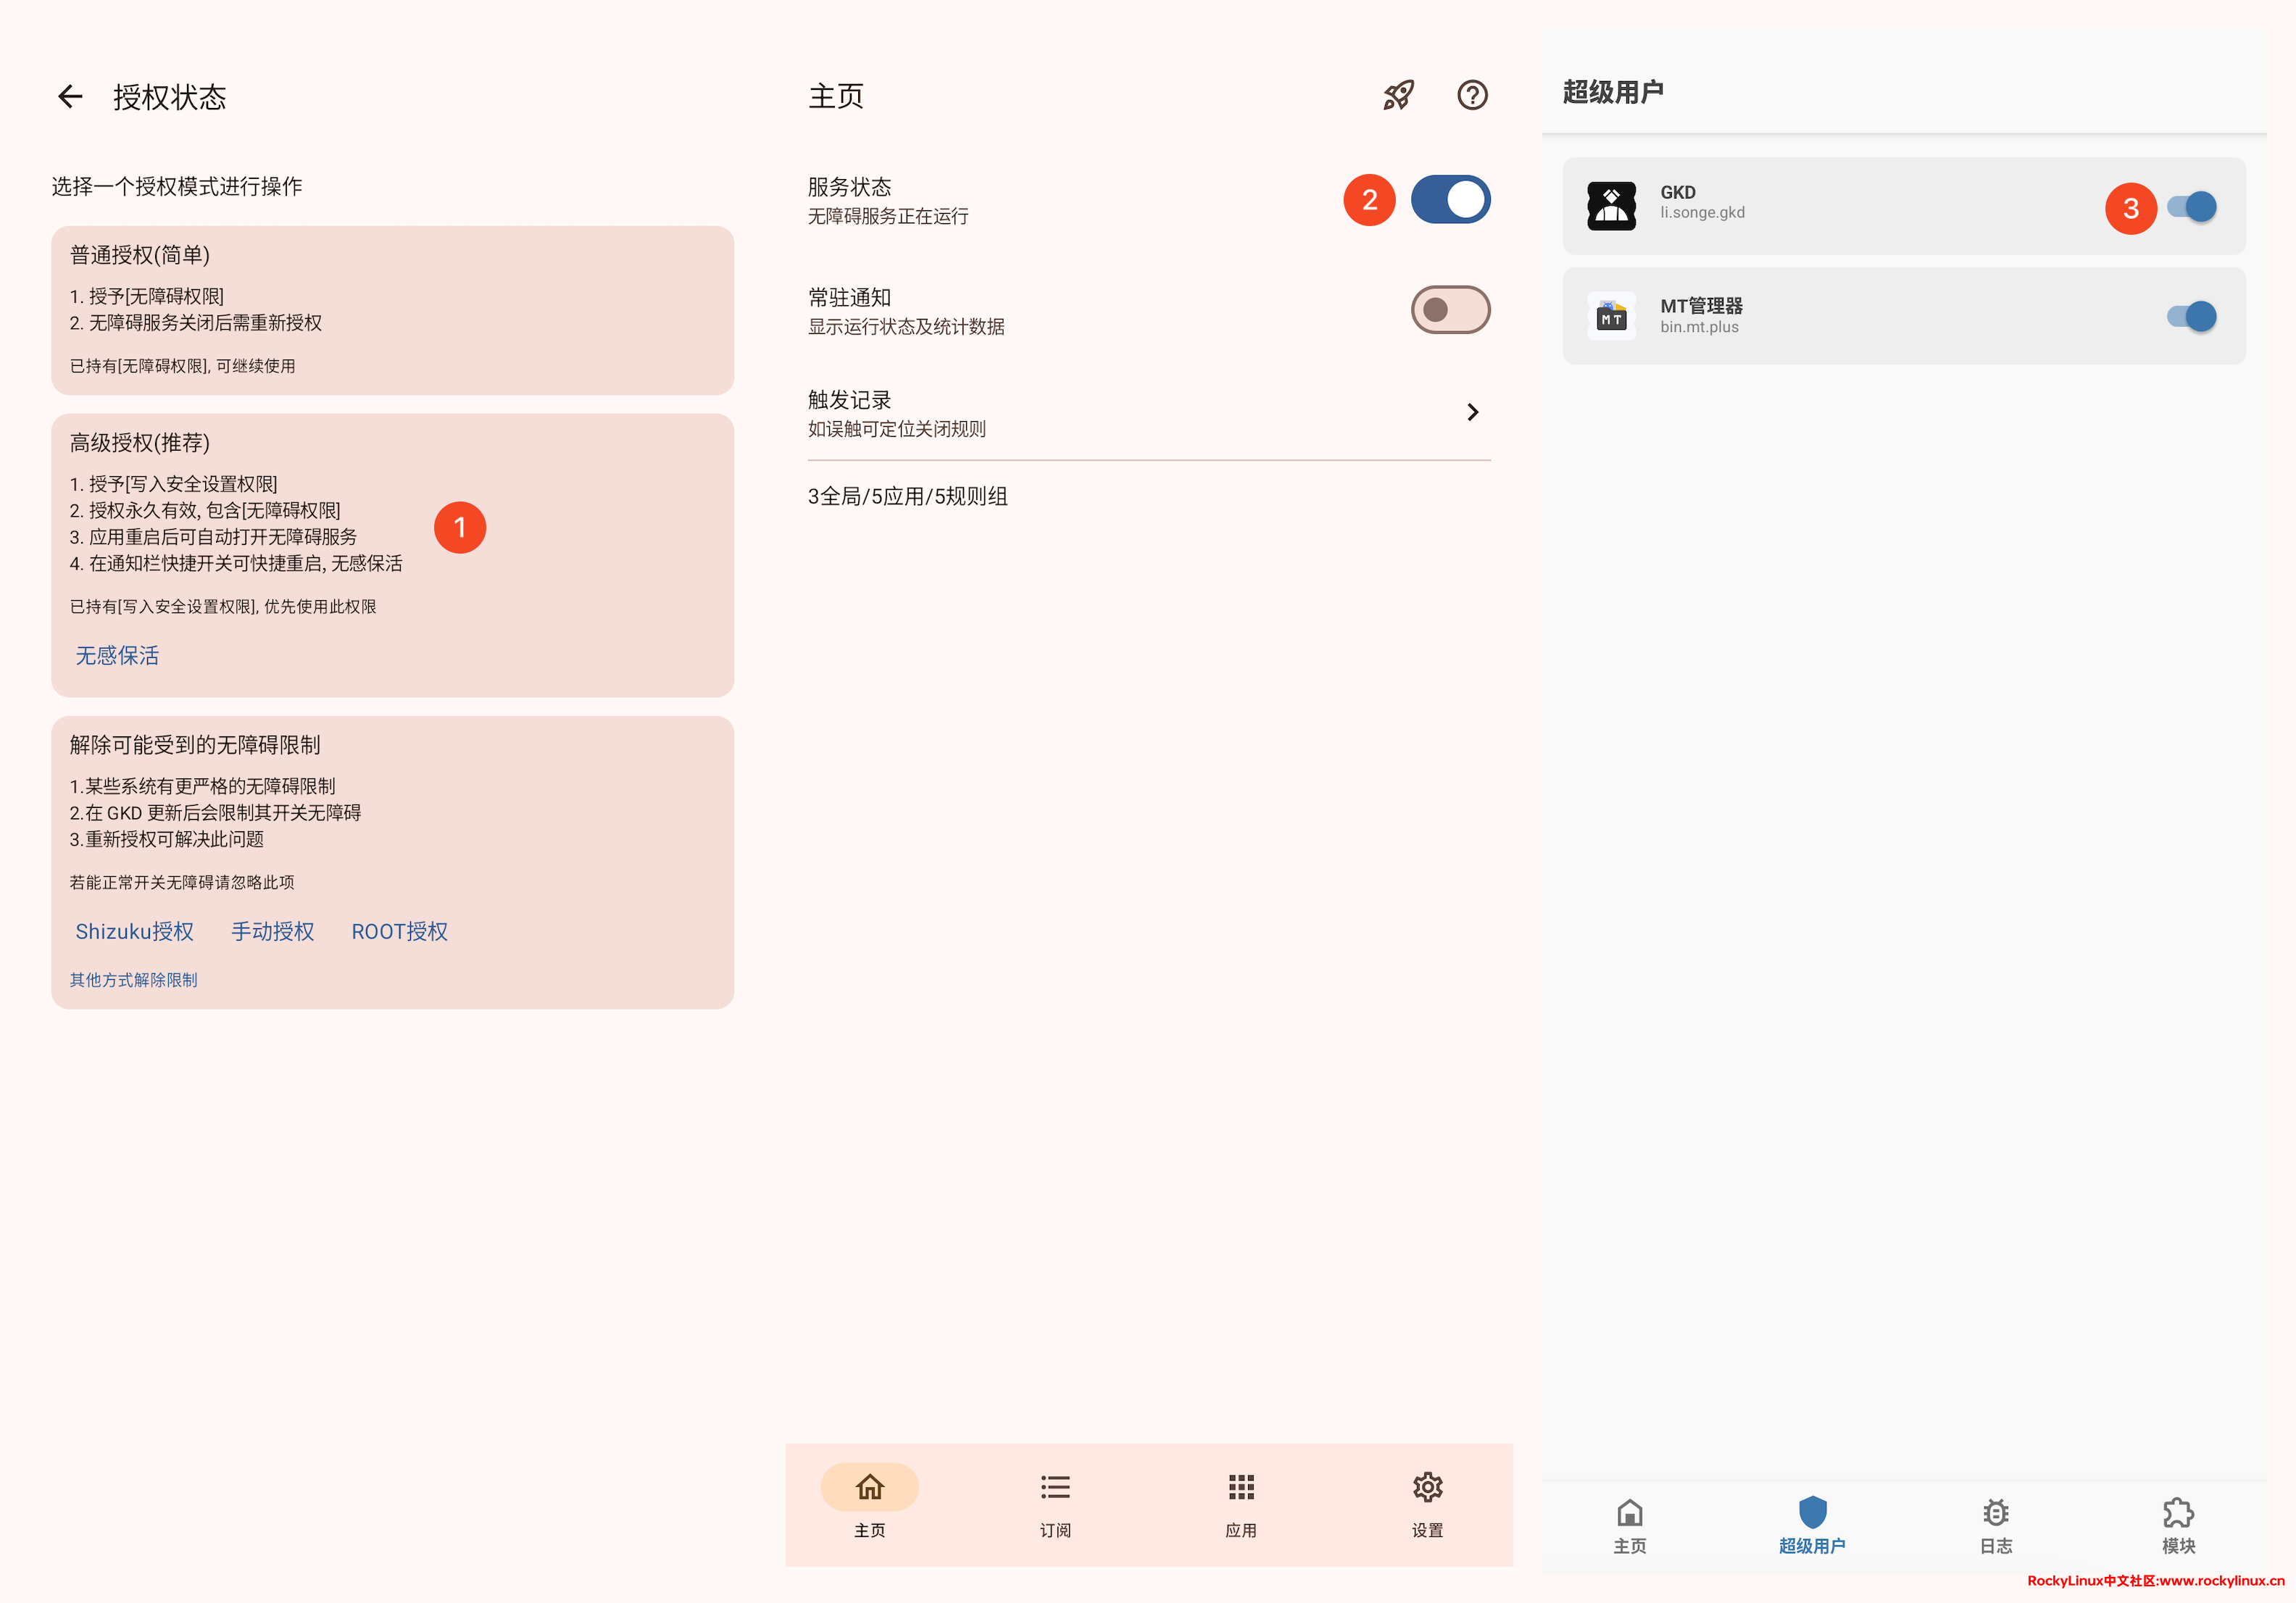Screen dimensions: 2296x1603
Task: Expand 触发记录 with chevron arrow
Action: [x=1472, y=413]
